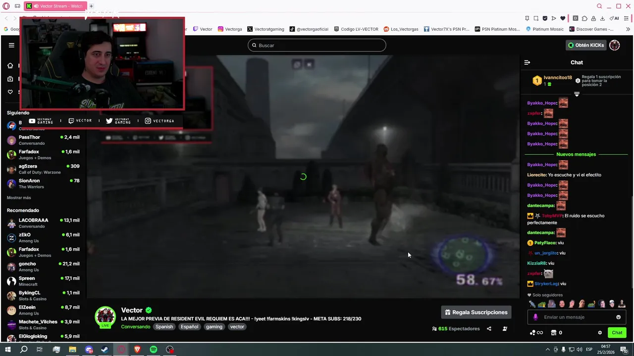The image size is (634, 356).
Task: Open Opera downloads icon
Action: (x=602, y=18)
